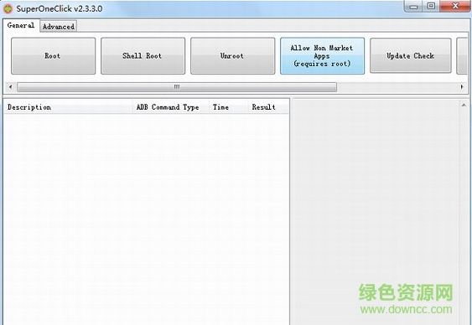Minimize the SuperOneClick window
The height and width of the screenshot is (325, 472).
(x=414, y=7)
